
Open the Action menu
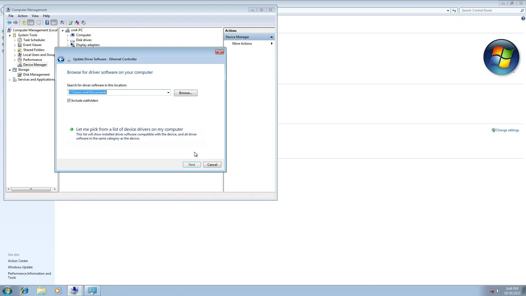click(x=22, y=16)
